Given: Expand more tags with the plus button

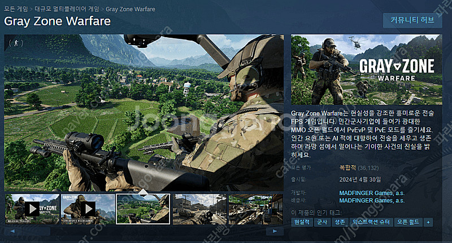Looking at the screenshot, I should coord(428,222).
